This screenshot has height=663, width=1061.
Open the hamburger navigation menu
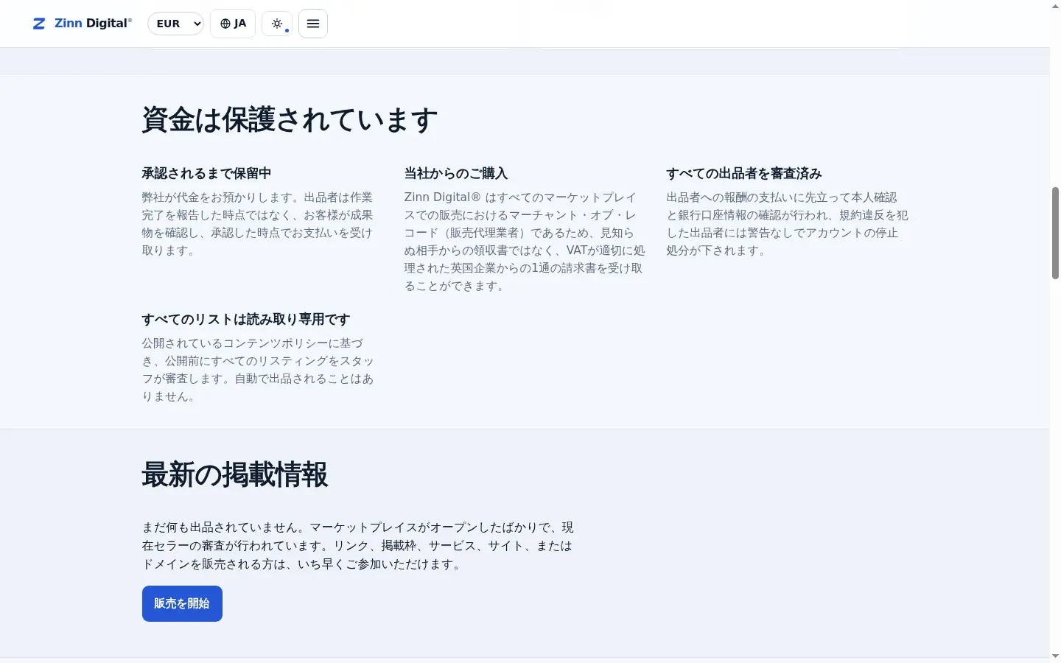point(313,24)
